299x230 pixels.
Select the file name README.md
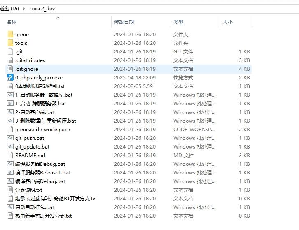(30, 155)
